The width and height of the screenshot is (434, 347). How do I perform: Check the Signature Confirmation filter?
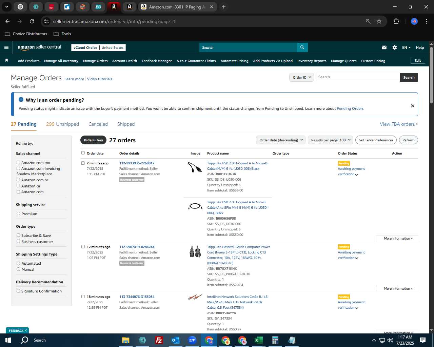click(18, 291)
